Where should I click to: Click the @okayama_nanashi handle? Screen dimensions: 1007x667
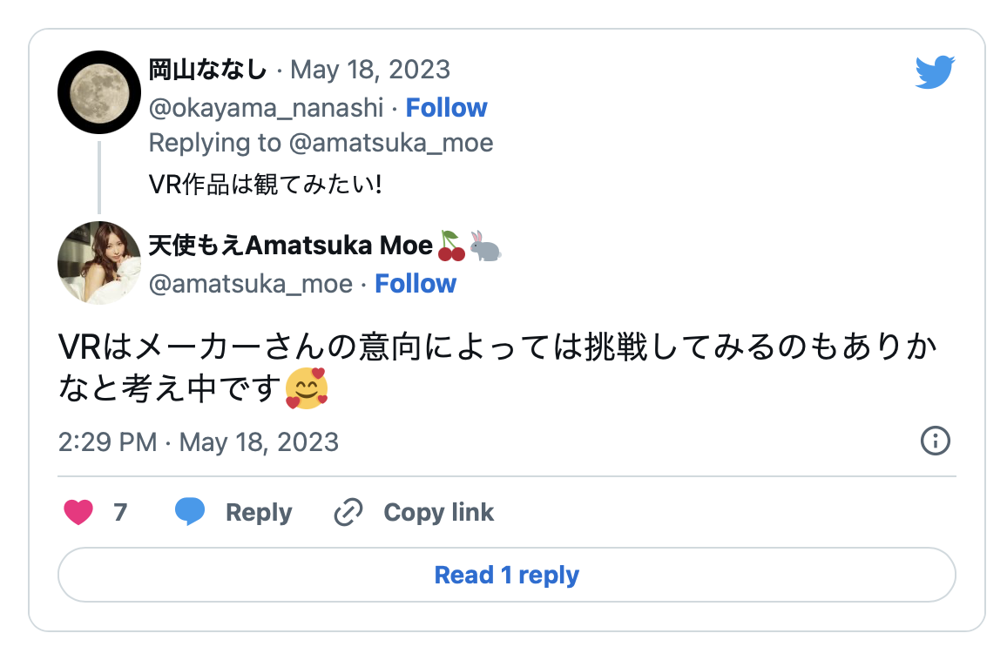coord(266,108)
